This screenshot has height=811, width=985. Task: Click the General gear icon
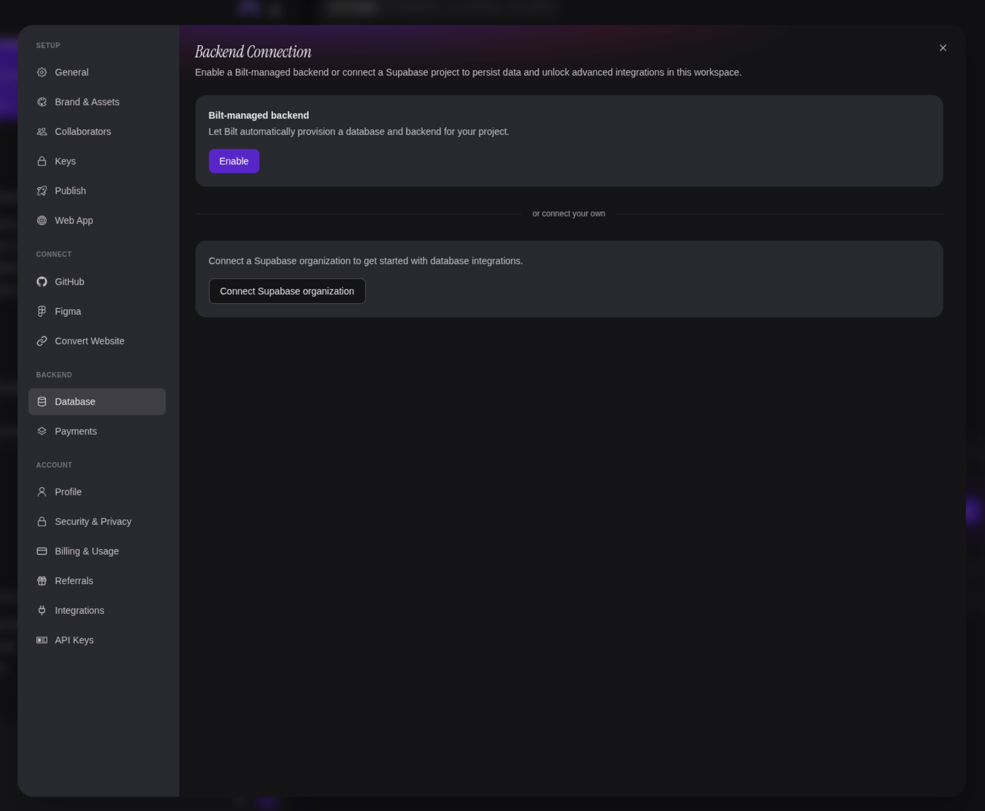[41, 72]
